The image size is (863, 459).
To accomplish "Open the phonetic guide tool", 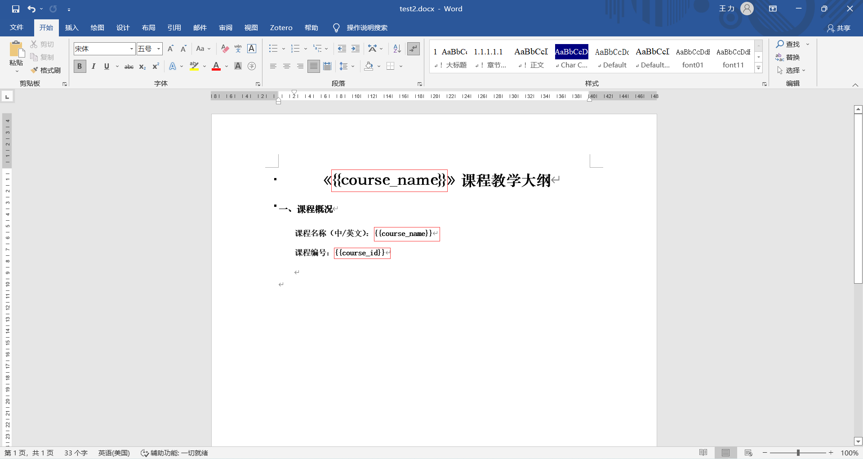I will click(238, 49).
